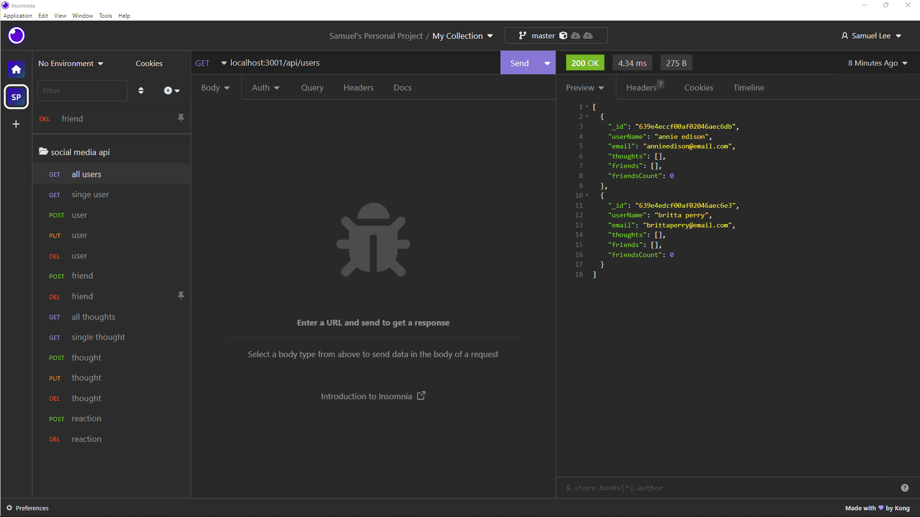Click the JSONPath response filter field
This screenshot has width=920, height=517.
coord(728,488)
